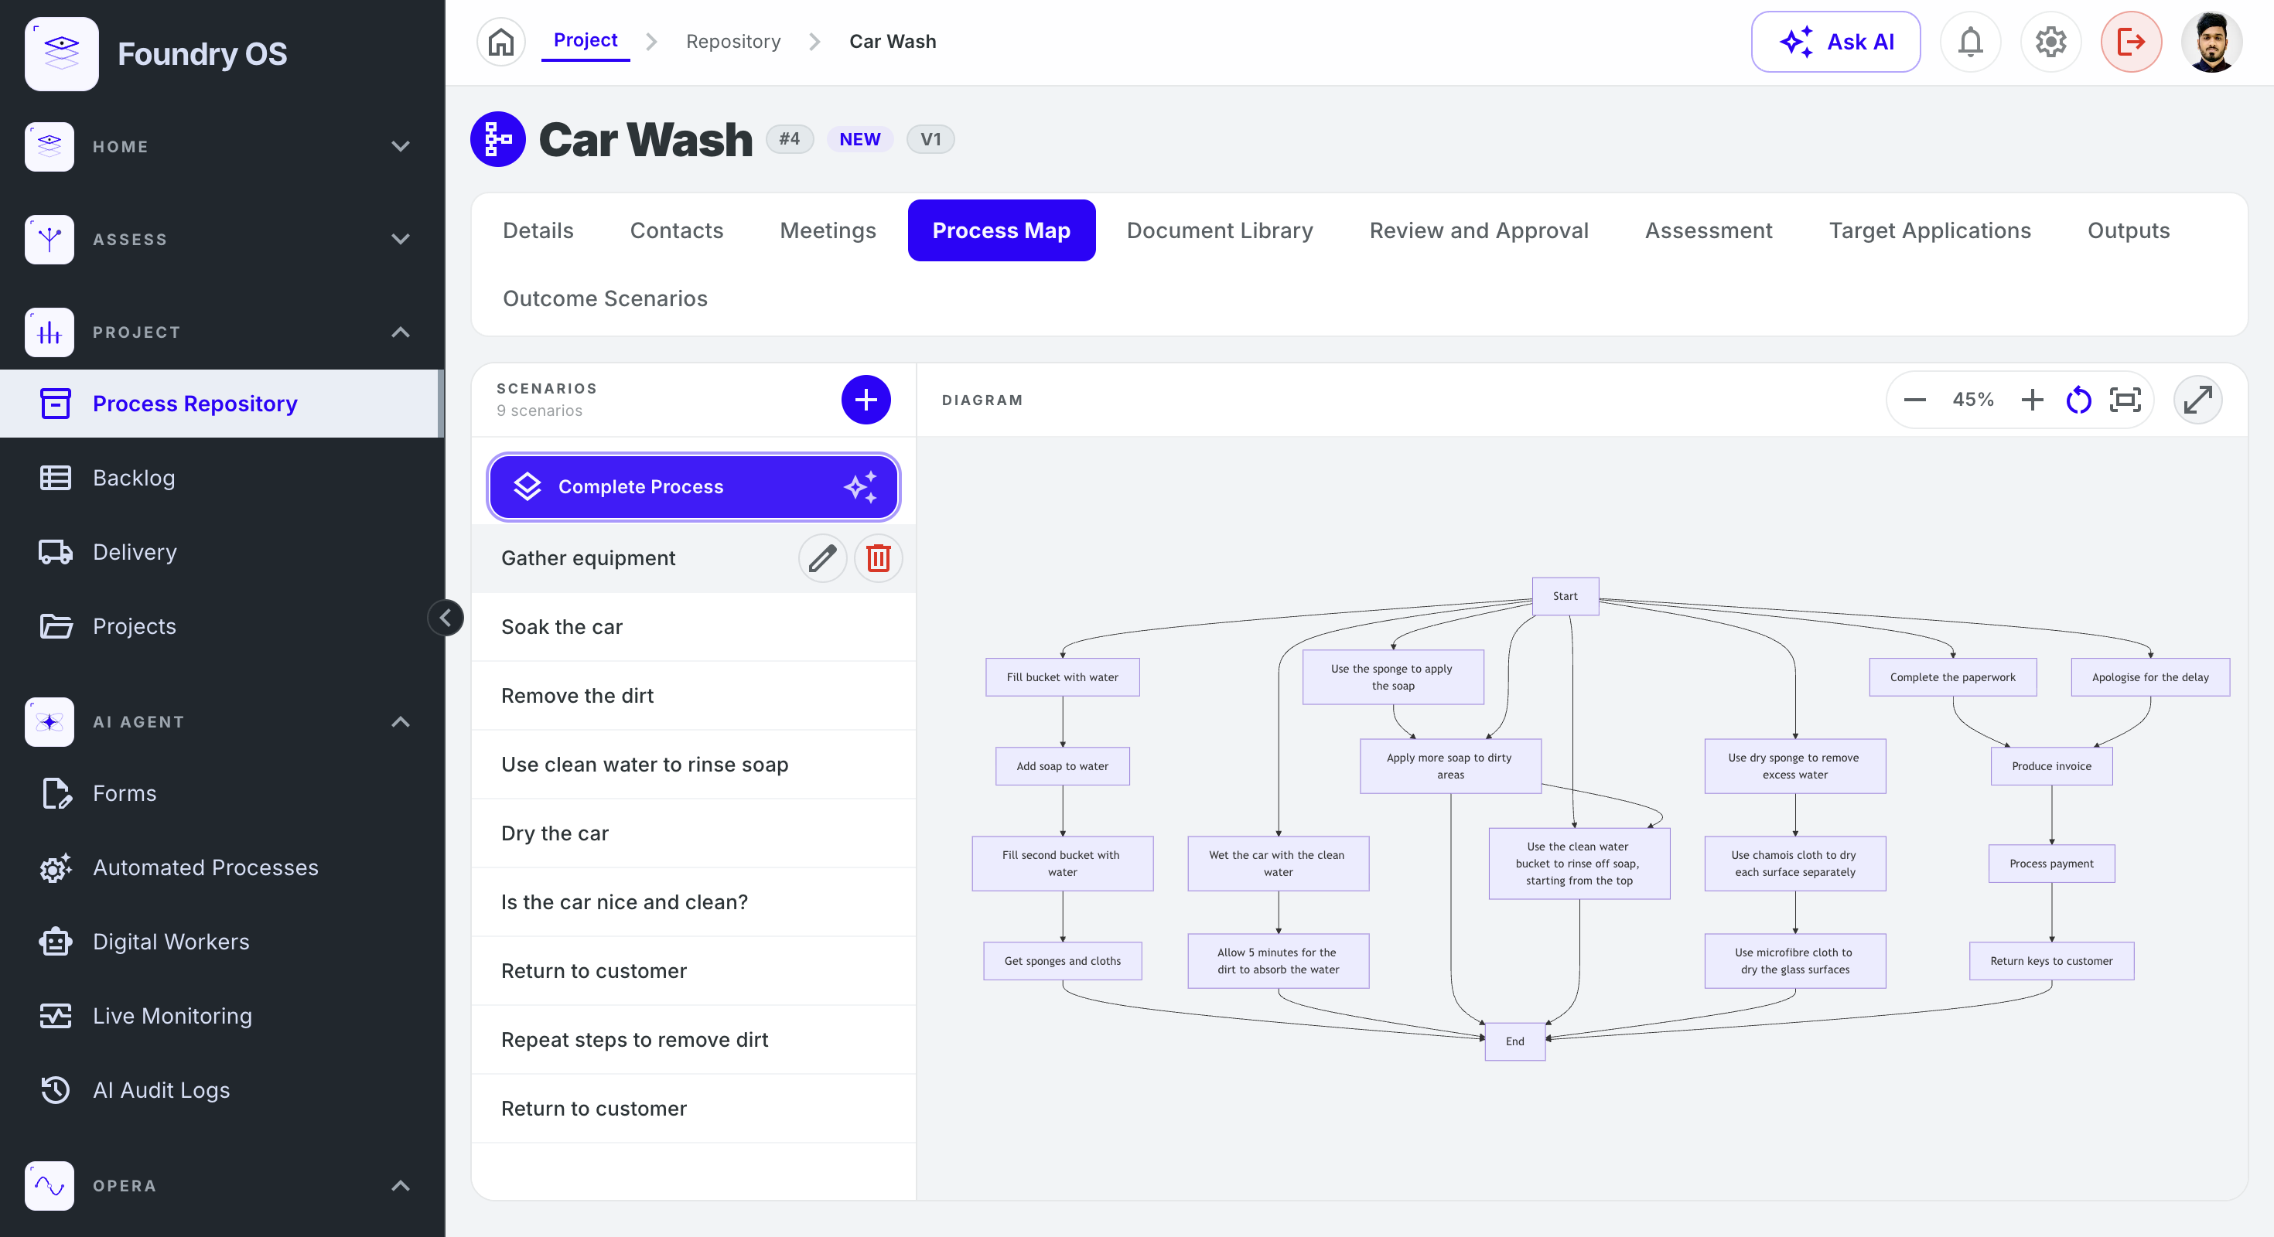Click the 45% zoom level value
The image size is (2274, 1237).
coord(1972,400)
